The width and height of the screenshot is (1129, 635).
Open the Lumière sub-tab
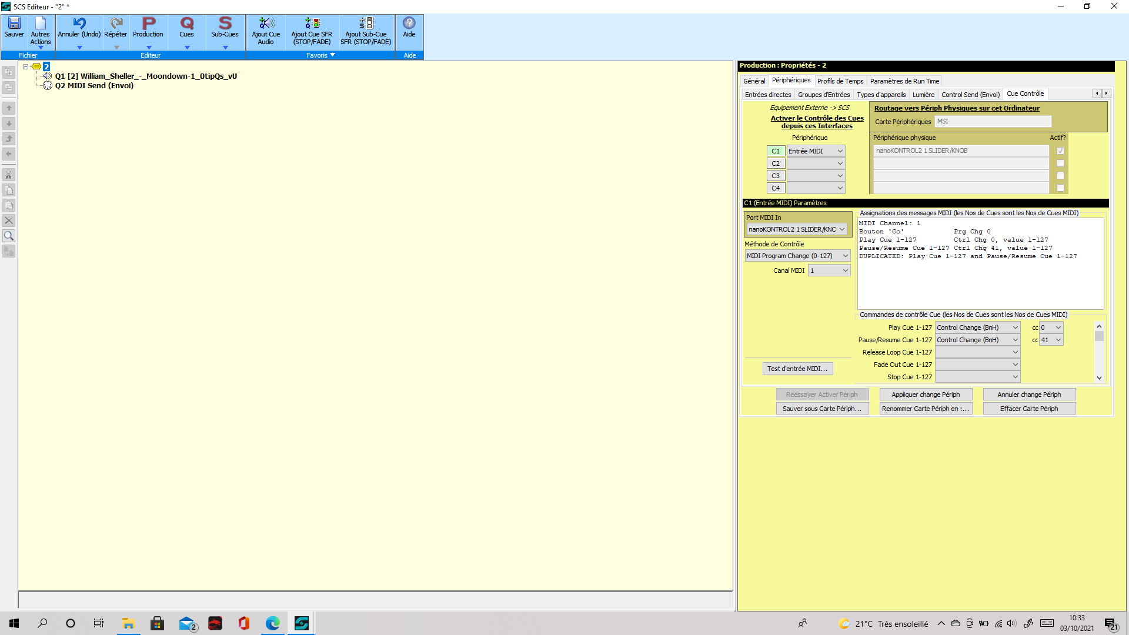pos(923,95)
